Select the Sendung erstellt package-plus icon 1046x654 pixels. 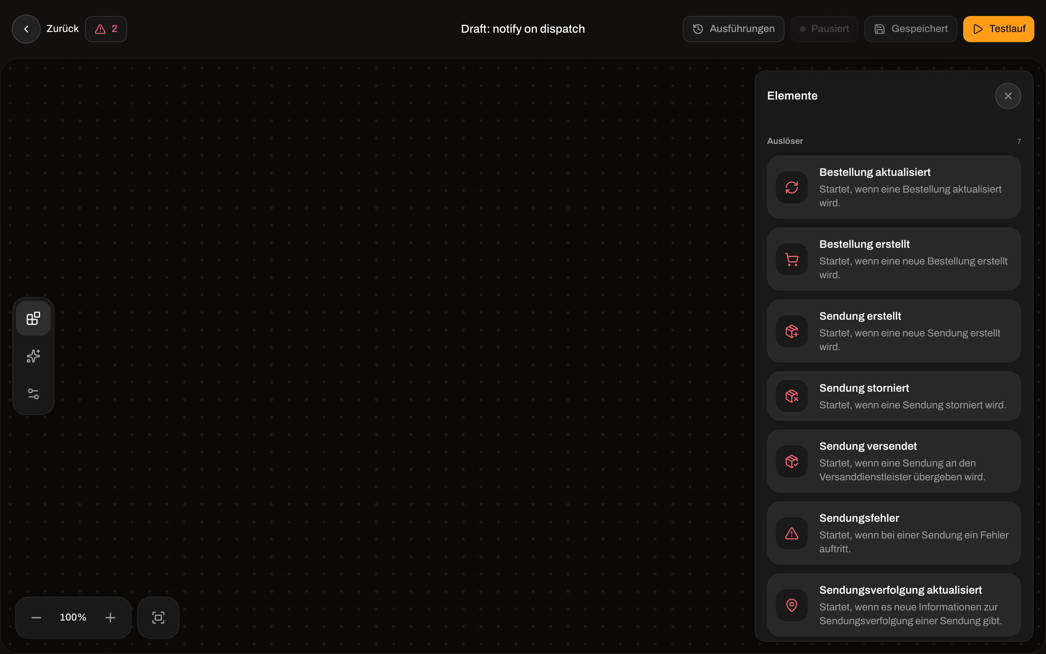click(x=791, y=331)
